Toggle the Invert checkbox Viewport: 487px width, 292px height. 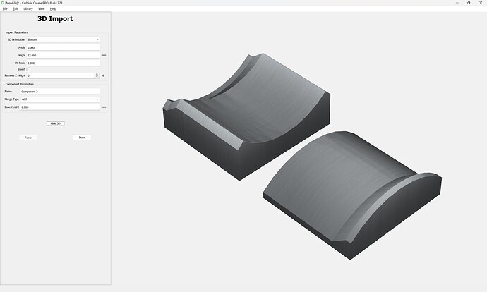tap(28, 69)
